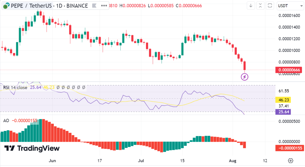
Task: Click the PEPE coin logo icon
Action: (6, 6)
